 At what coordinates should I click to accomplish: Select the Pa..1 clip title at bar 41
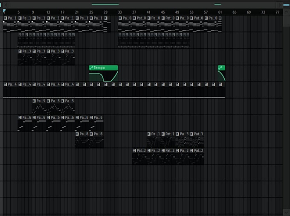tap(156, 134)
